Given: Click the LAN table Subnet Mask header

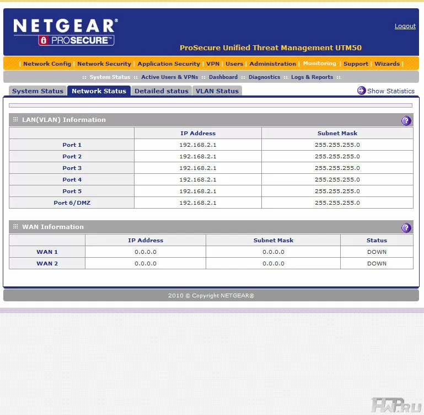Looking at the screenshot, I should [337, 133].
